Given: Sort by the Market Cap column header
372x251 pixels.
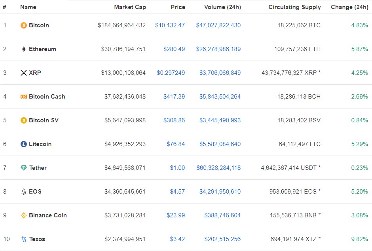Looking at the screenshot, I should (x=130, y=7).
